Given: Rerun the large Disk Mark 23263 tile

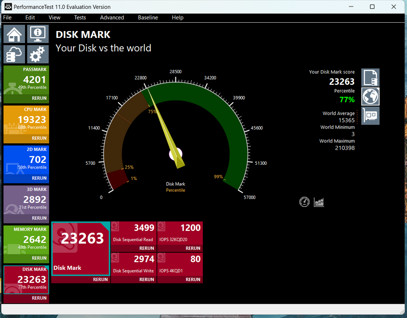Looking at the screenshot, I should pos(100,280).
